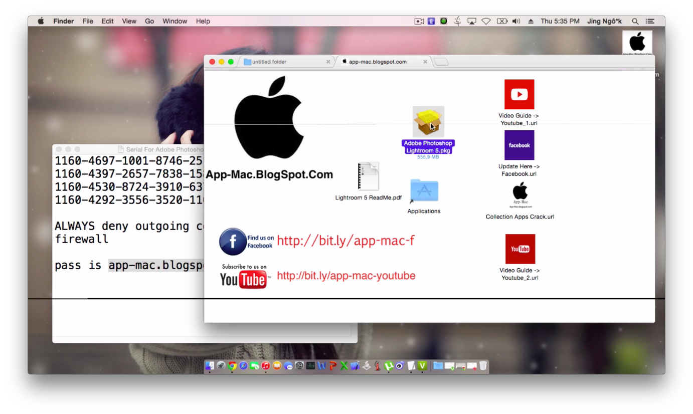693x414 pixels.
Task: Open the Applications folder shortcut
Action: point(424,191)
